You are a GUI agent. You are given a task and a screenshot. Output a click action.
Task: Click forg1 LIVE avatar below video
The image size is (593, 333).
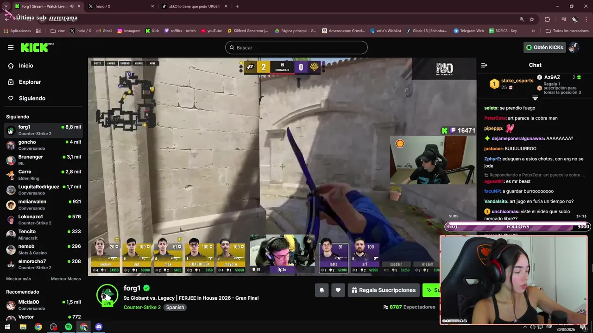pos(107,296)
